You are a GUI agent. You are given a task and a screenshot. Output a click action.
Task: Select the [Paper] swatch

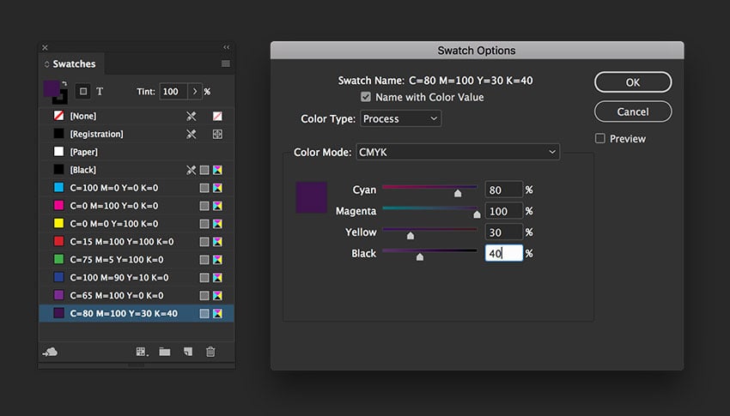pos(137,152)
